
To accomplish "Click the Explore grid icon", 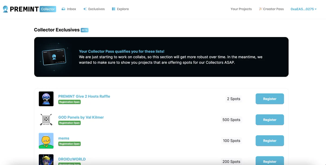I will [114, 9].
